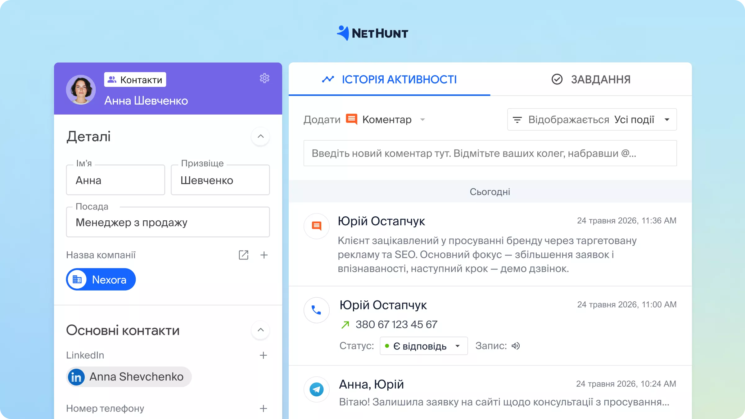
Task: Click the activity chart icon in tab
Action: tap(328, 79)
